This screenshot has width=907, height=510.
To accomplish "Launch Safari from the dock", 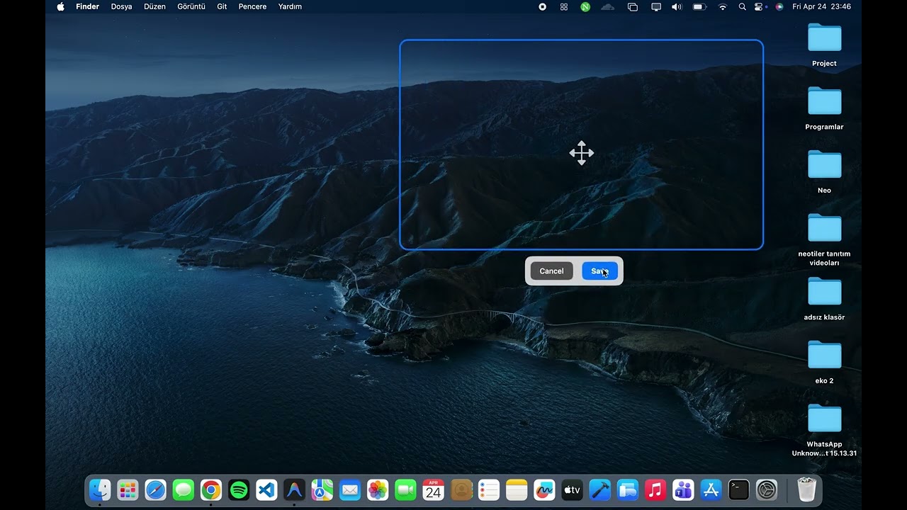I will point(155,489).
